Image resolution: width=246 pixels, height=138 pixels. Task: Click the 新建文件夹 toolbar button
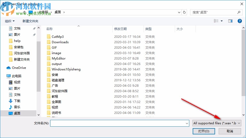[x=30, y=21]
